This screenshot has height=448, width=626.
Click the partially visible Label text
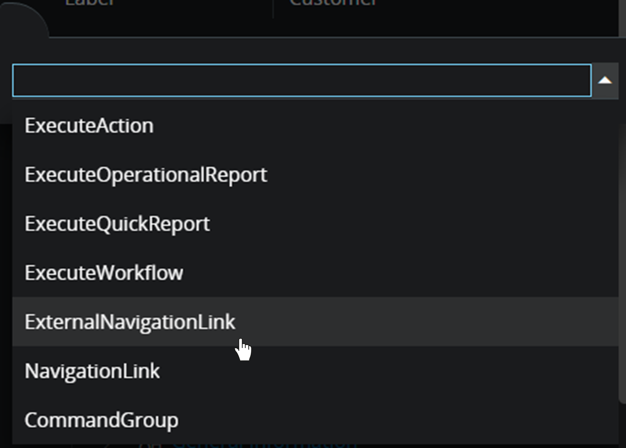click(x=89, y=3)
